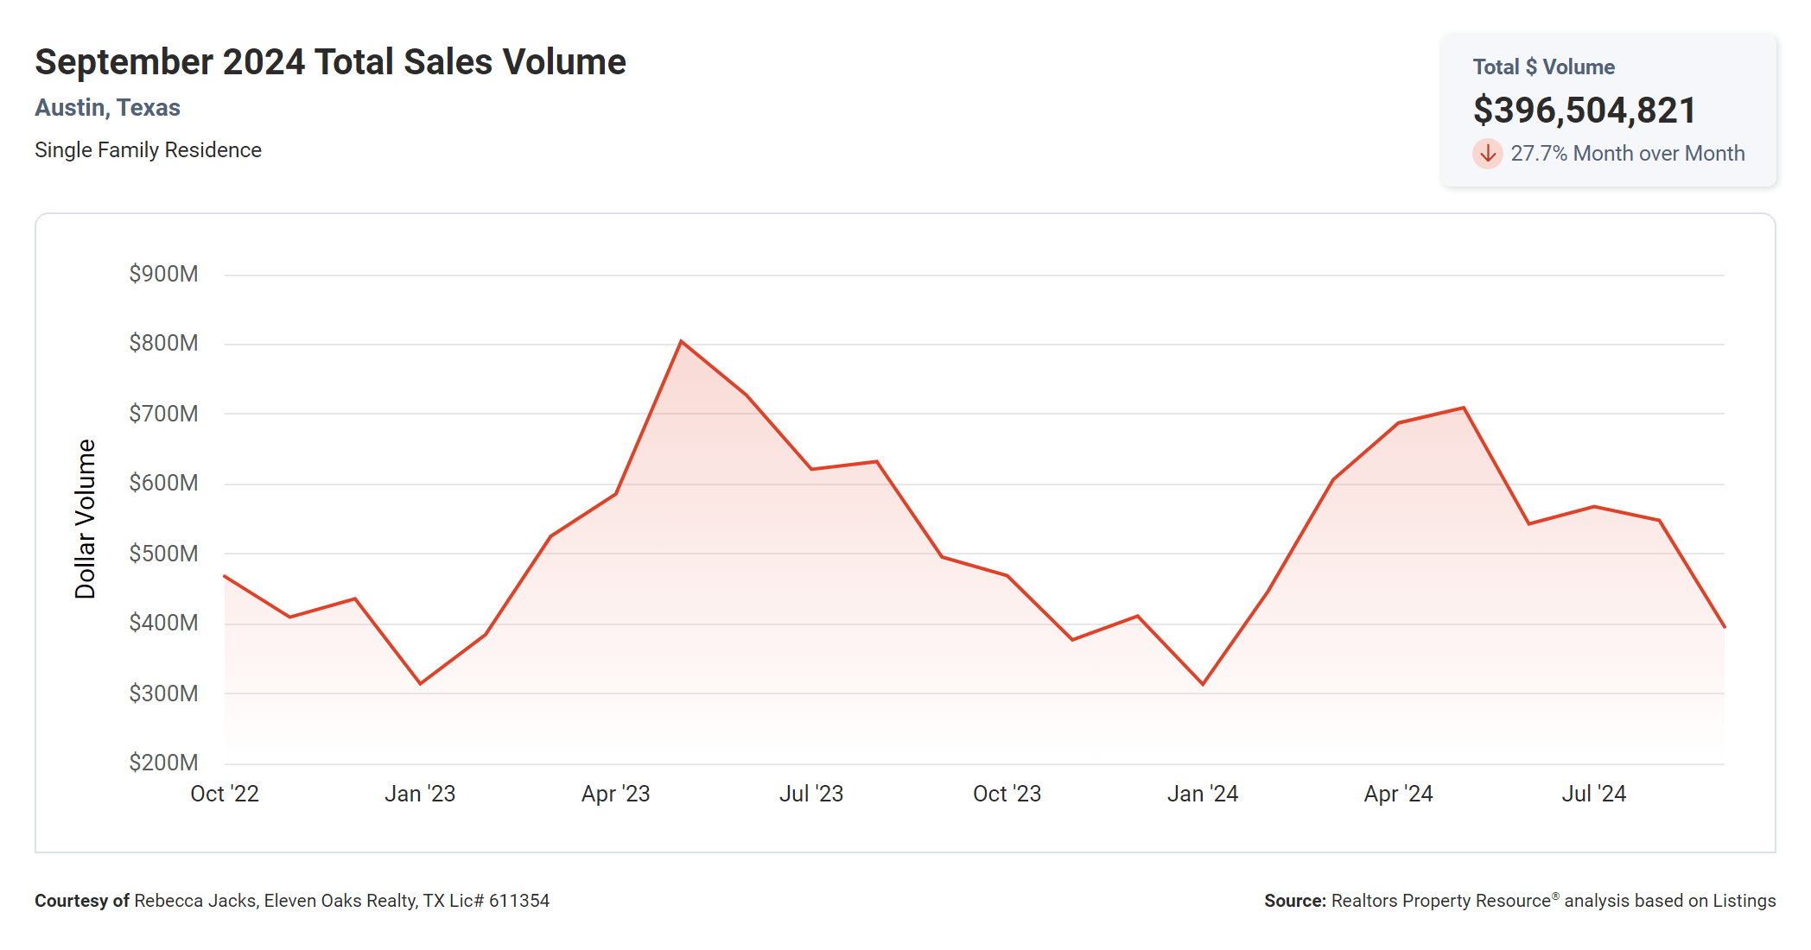Viewport: 1811px width, 950px height.
Task: Click the Total $ Volume card heading
Action: 1543,67
